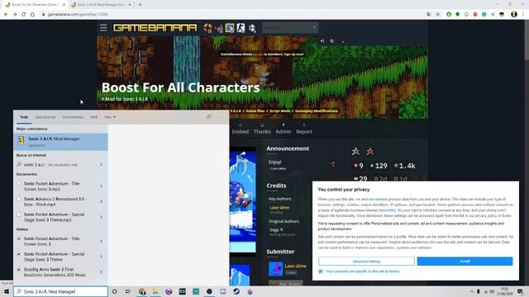Click the Admin action on mod page

pyautogui.click(x=283, y=129)
